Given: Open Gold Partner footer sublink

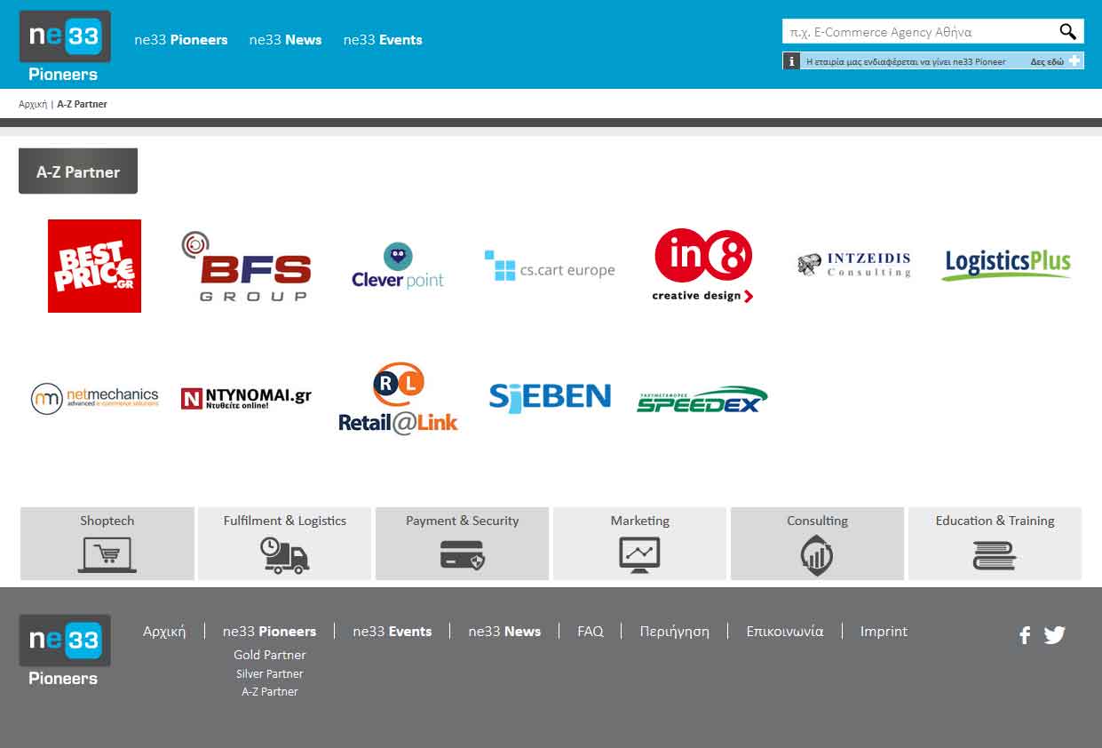Looking at the screenshot, I should tap(270, 655).
